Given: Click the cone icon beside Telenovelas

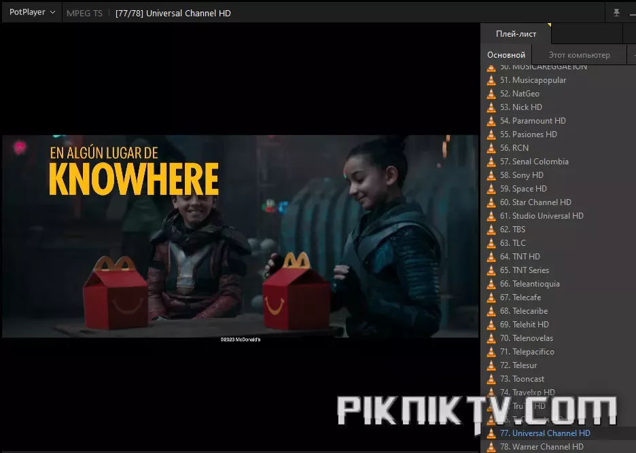Looking at the screenshot, I should [491, 338].
